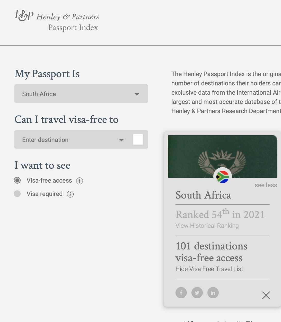The width and height of the screenshot is (281, 322).
Task: Share on LinkedIn icon
Action: (x=213, y=293)
